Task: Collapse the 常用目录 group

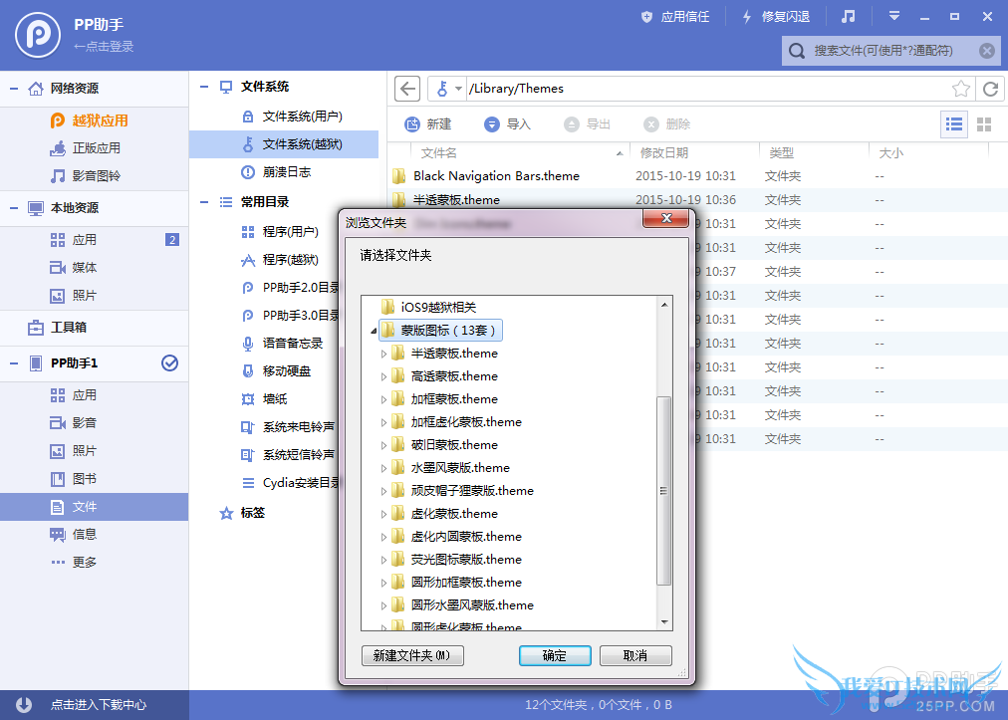Action: point(204,202)
